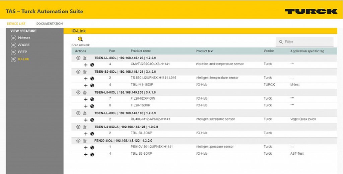The height and width of the screenshot is (174, 343).
Task: Expand the FIL20-8DXP-DIN row with plus icon
Action: point(86,99)
